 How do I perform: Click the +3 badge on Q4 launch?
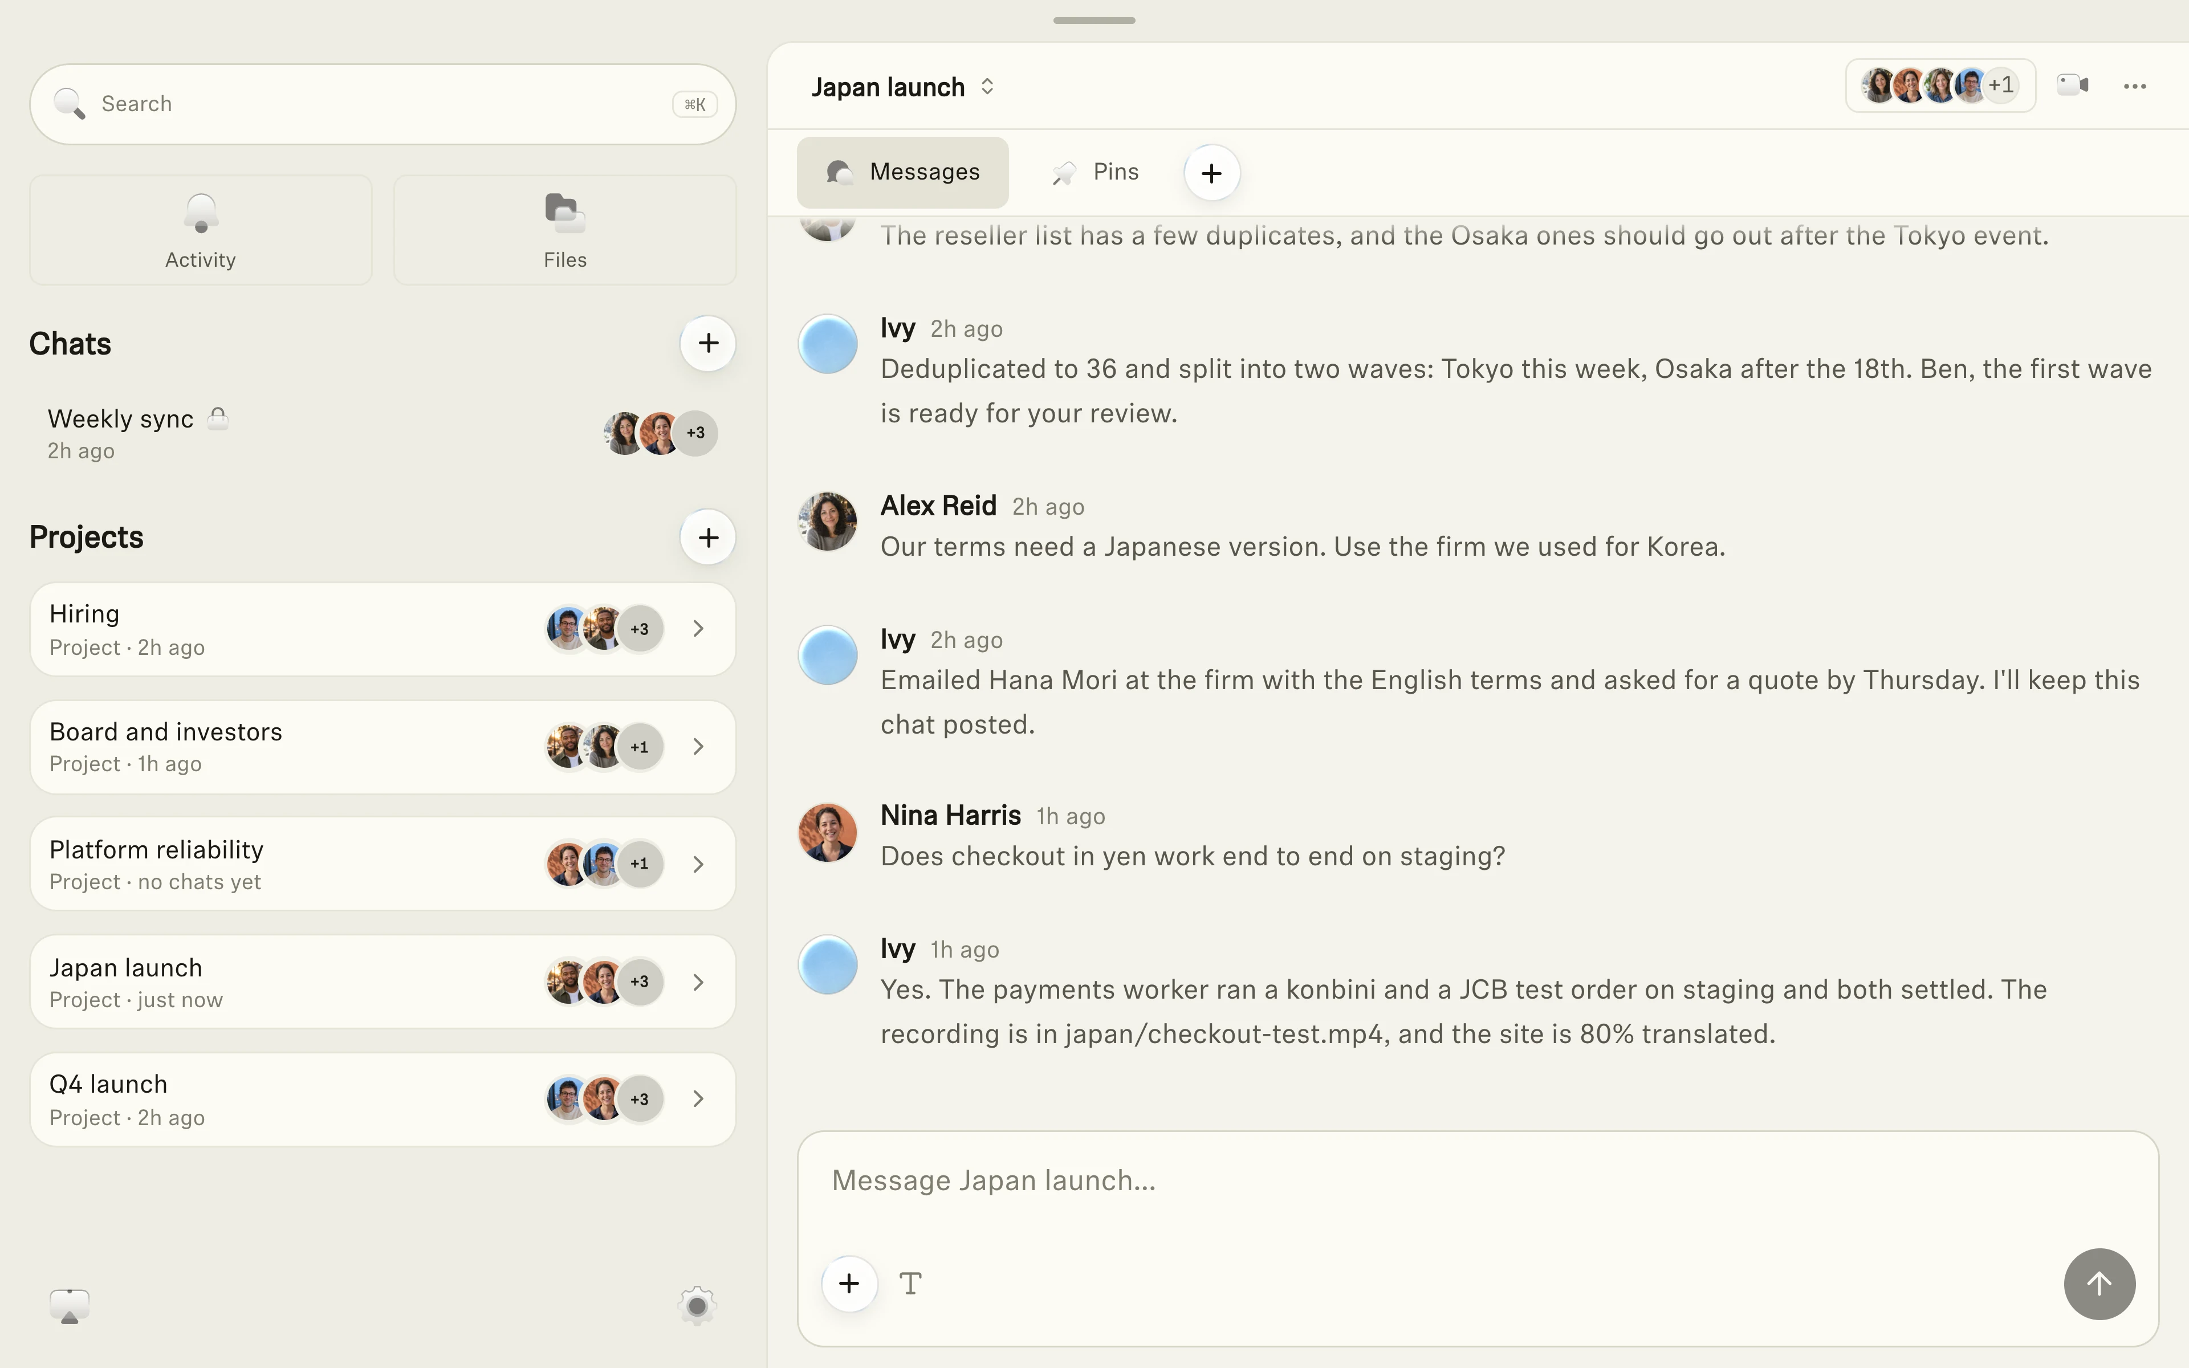pyautogui.click(x=640, y=1100)
